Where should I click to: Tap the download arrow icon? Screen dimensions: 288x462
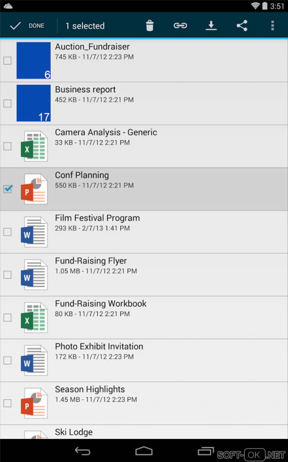pos(211,26)
